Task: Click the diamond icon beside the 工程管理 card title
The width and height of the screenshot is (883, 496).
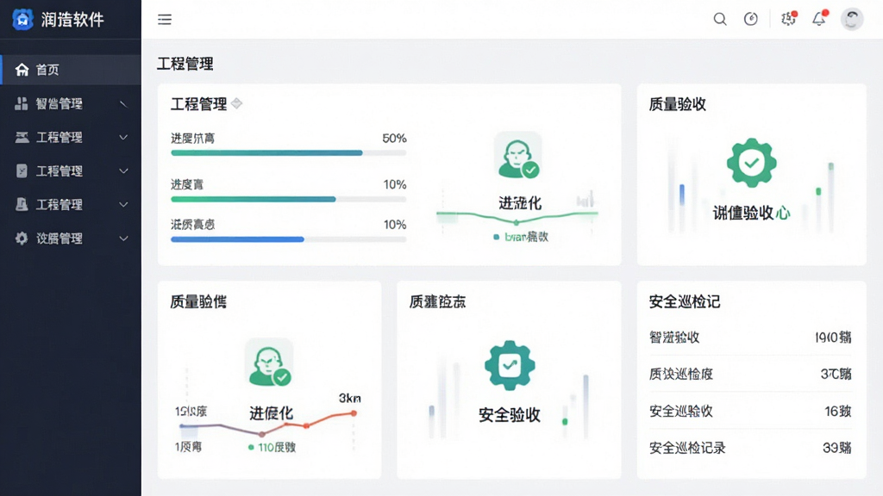Action: (236, 103)
